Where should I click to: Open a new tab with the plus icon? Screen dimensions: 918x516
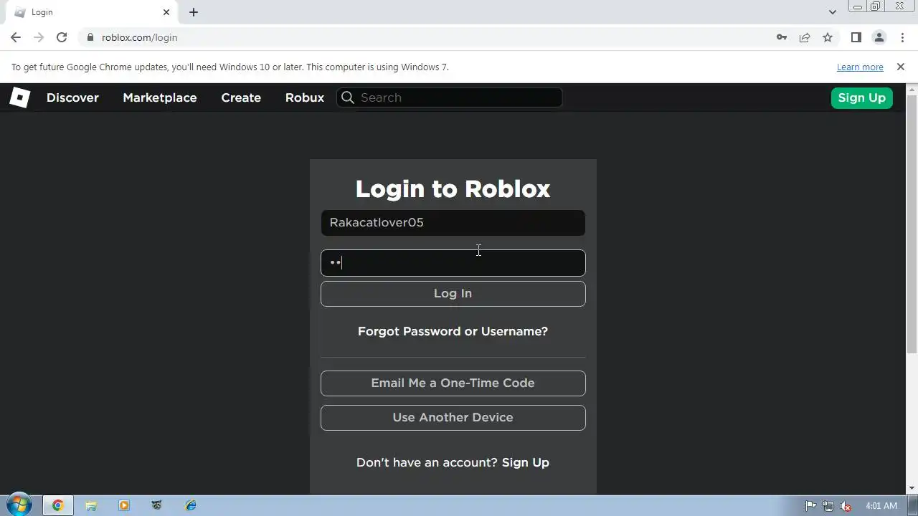(x=194, y=12)
